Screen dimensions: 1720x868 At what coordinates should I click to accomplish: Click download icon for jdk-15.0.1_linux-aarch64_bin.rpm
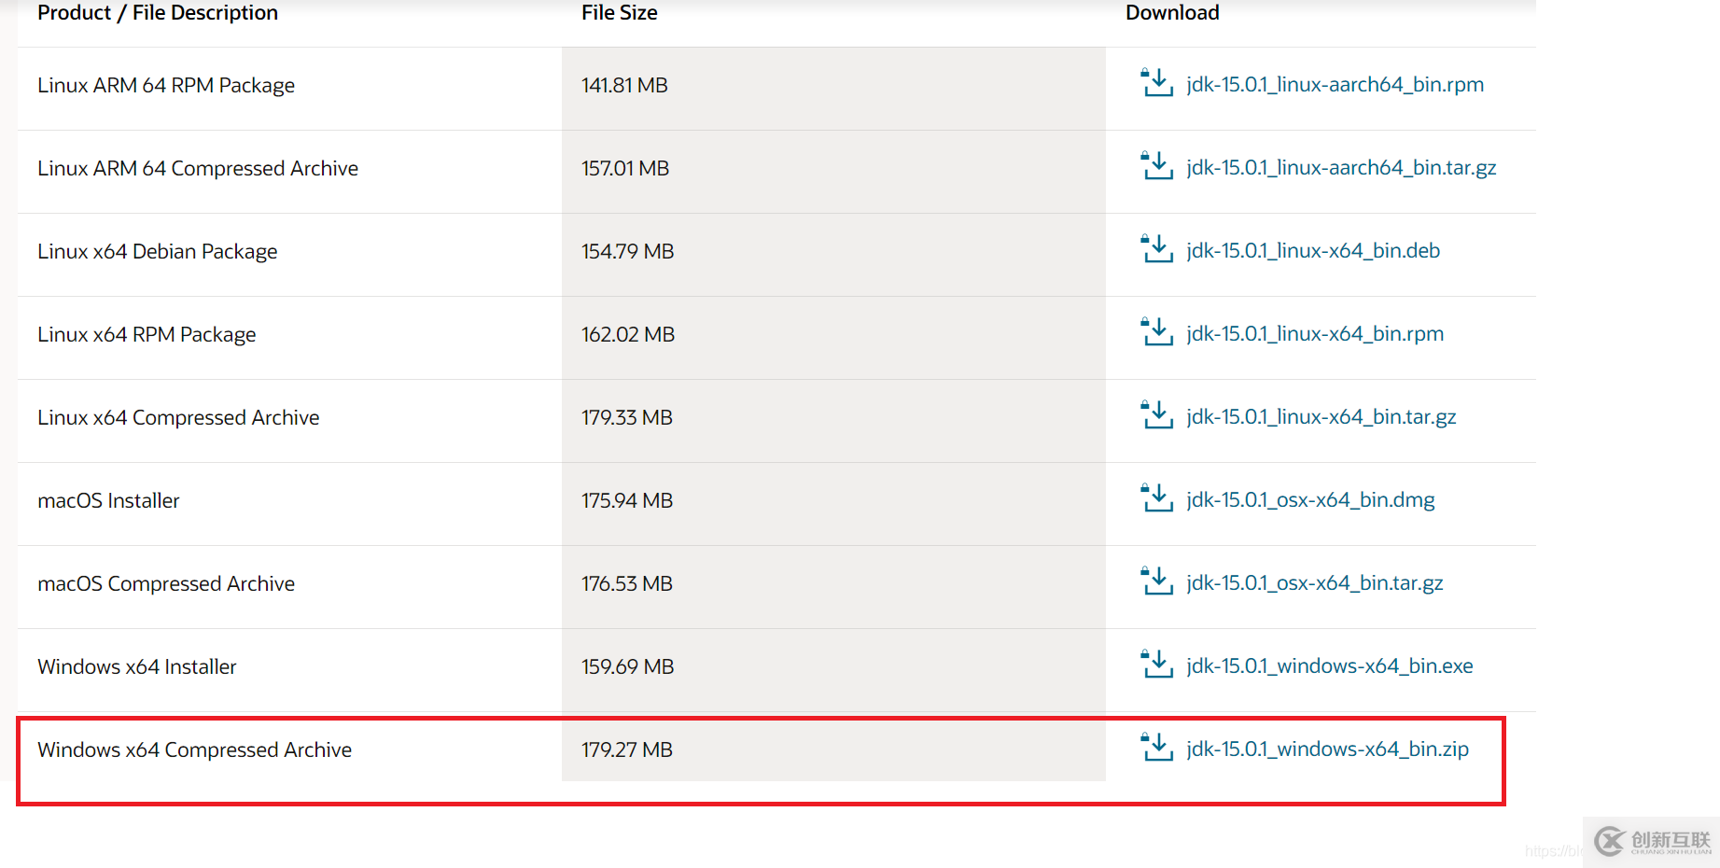coord(1156,82)
